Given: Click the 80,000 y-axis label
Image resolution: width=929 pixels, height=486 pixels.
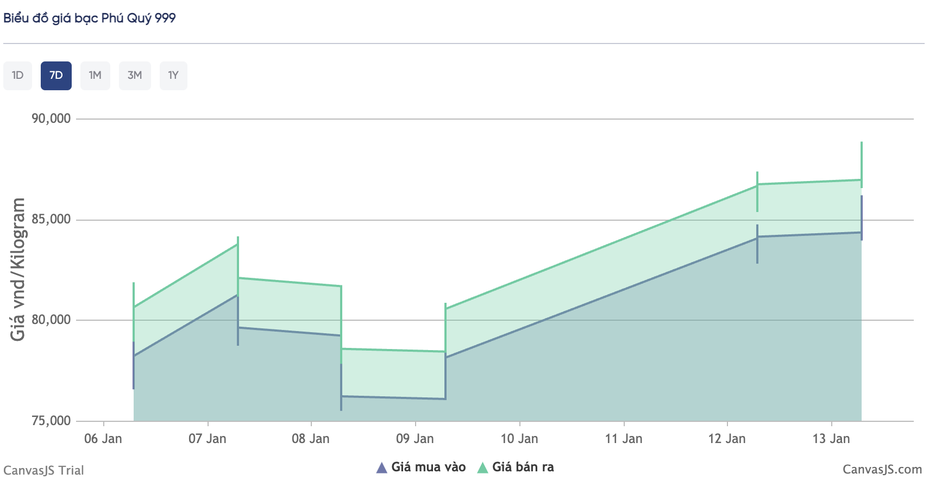Looking at the screenshot, I should [51, 320].
